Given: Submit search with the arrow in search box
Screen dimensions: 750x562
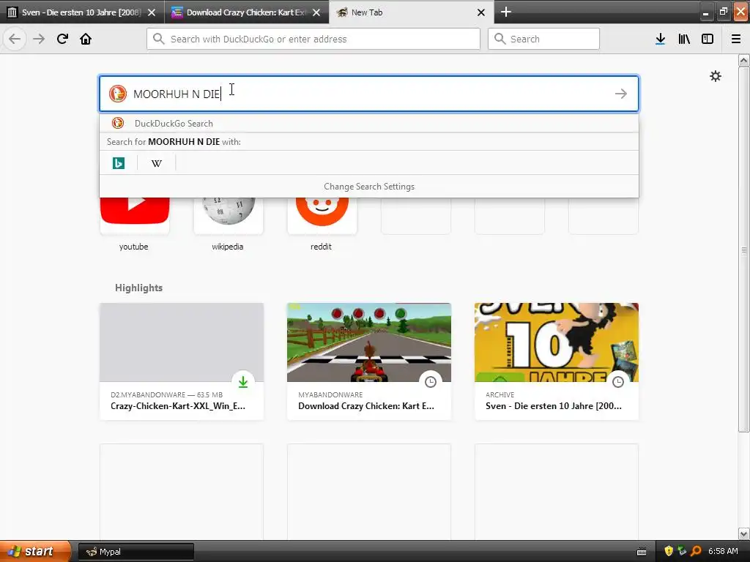Looking at the screenshot, I should (x=621, y=94).
